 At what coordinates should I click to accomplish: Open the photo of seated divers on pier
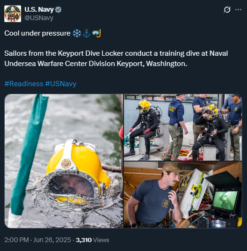[183, 127]
